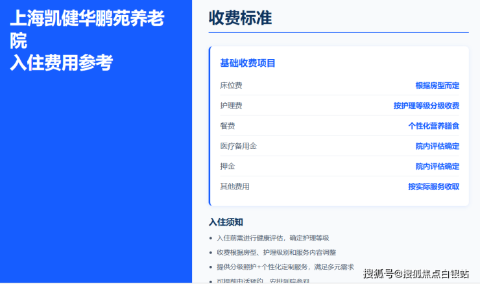This screenshot has width=480, height=284.
Task: Click the 其他费用 row label
Action: (x=235, y=186)
